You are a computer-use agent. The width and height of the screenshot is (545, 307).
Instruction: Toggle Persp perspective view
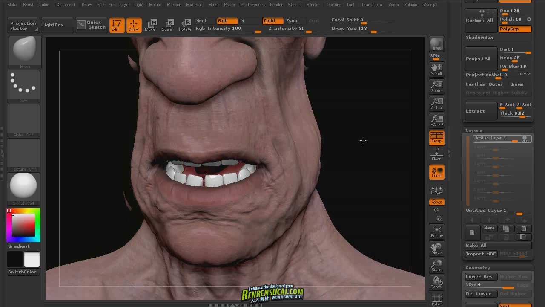point(436,138)
